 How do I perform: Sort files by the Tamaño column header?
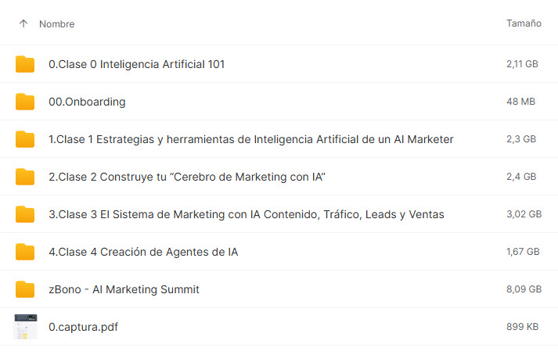click(524, 23)
